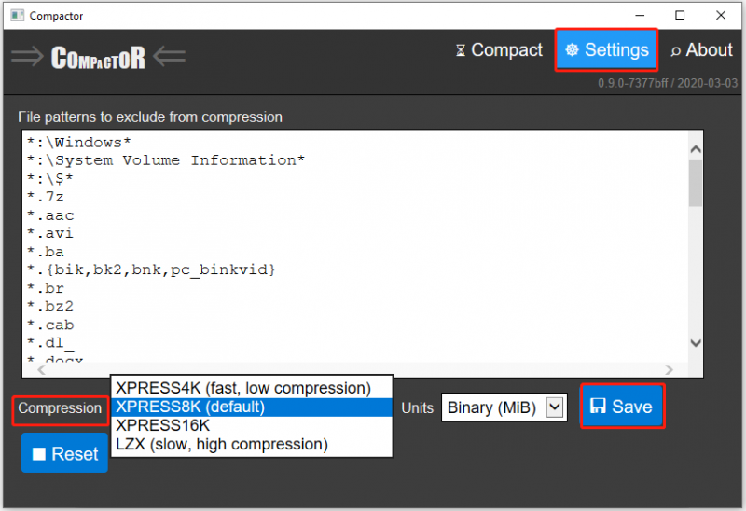The image size is (746, 511).
Task: Click the floppy disk icon on Save
Action: pos(598,406)
